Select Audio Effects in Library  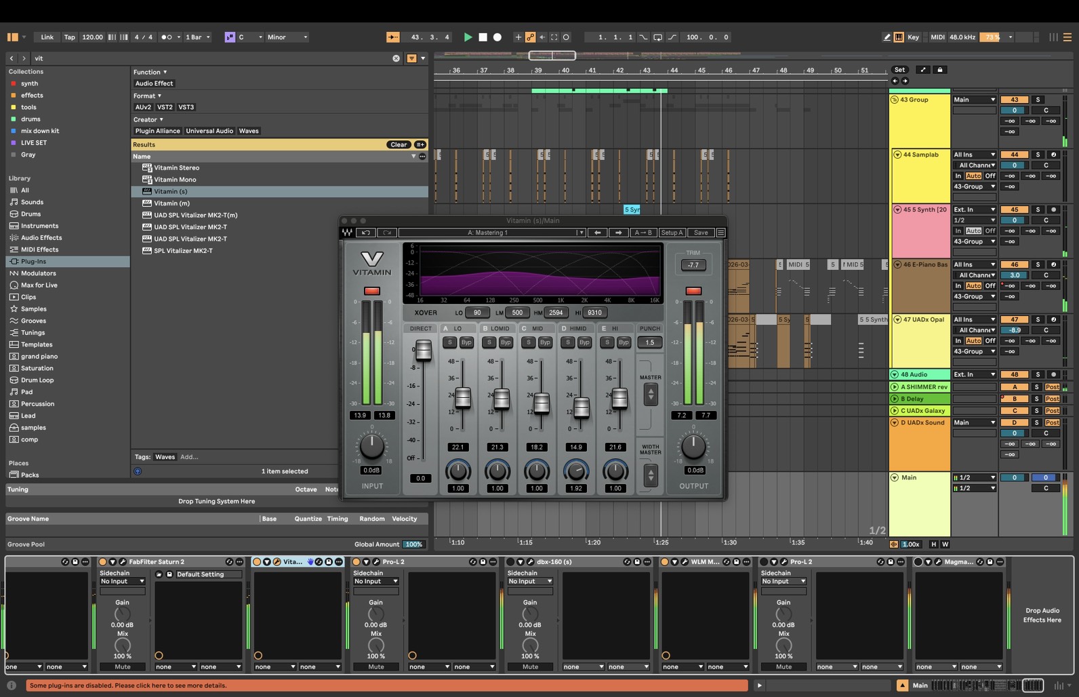pos(41,238)
